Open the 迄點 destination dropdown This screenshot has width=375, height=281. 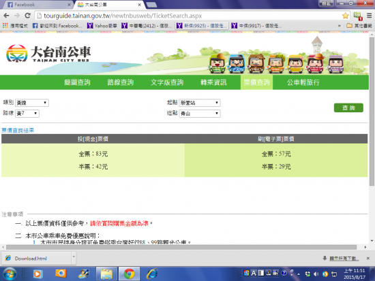(200, 113)
